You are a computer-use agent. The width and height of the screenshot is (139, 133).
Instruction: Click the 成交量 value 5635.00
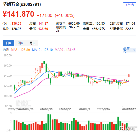click(74, 24)
